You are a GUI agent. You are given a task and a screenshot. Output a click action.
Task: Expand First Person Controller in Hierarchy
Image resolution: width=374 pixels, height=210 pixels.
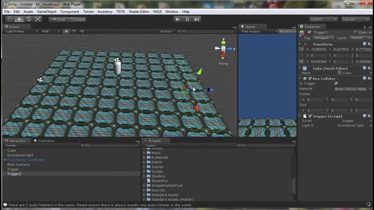[x=5, y=160]
